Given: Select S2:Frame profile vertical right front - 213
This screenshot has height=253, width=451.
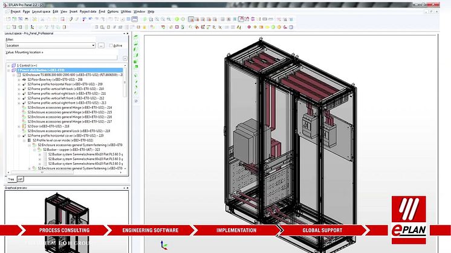Looking at the screenshot, I should tap(67, 103).
